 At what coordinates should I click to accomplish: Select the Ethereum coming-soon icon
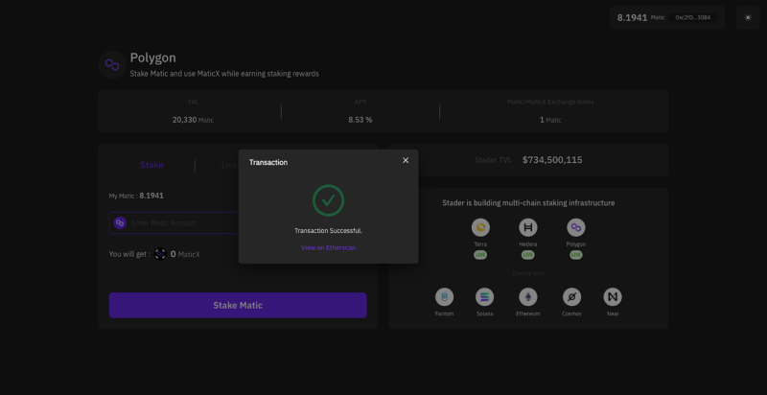(528, 297)
